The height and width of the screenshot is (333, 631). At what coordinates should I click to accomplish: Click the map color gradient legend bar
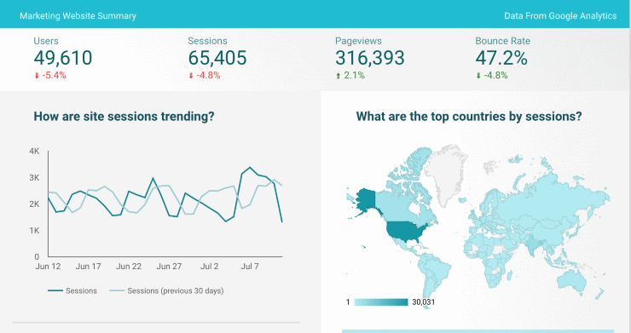380,302
